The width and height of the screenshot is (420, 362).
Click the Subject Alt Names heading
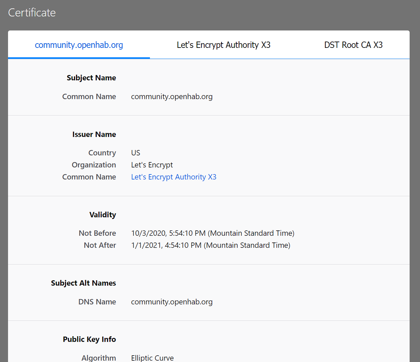83,283
